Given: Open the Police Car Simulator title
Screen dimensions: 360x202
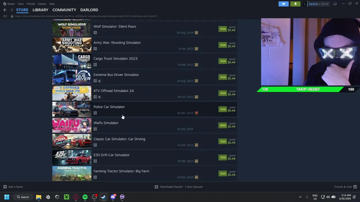Looking at the screenshot, I should pos(109,107).
